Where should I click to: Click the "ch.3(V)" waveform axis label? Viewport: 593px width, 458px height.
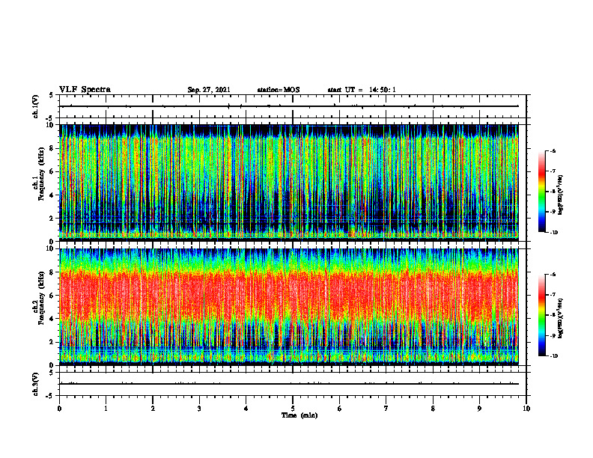36,384
